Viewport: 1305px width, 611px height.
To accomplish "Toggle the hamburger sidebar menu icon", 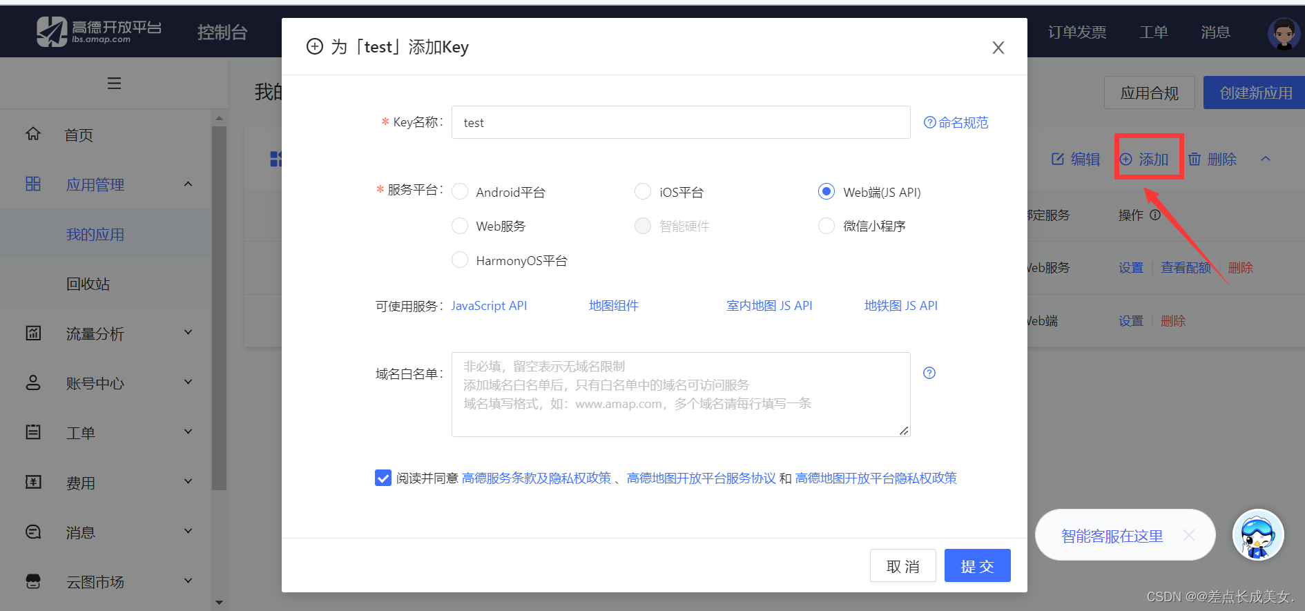I will (x=115, y=84).
